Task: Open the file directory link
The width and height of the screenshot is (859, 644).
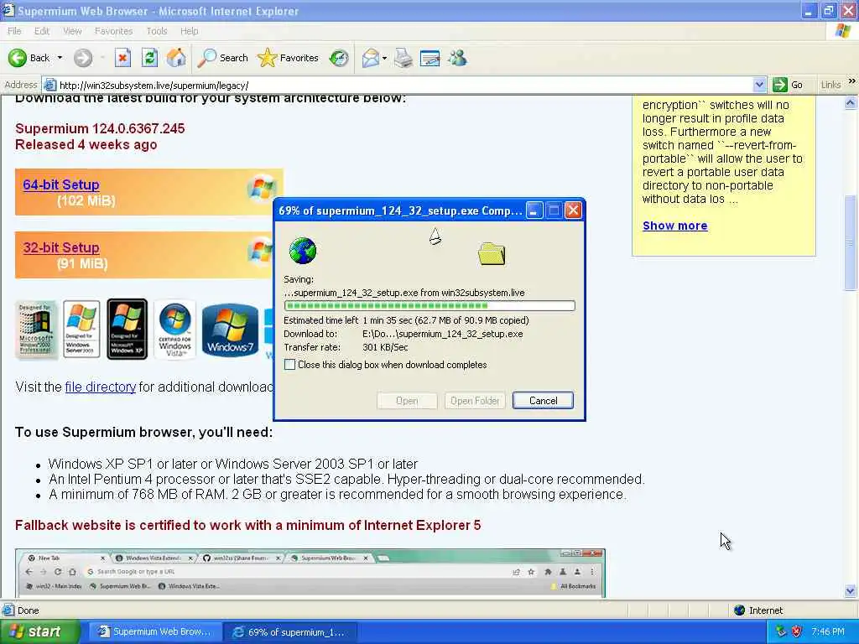Action: pos(101,387)
